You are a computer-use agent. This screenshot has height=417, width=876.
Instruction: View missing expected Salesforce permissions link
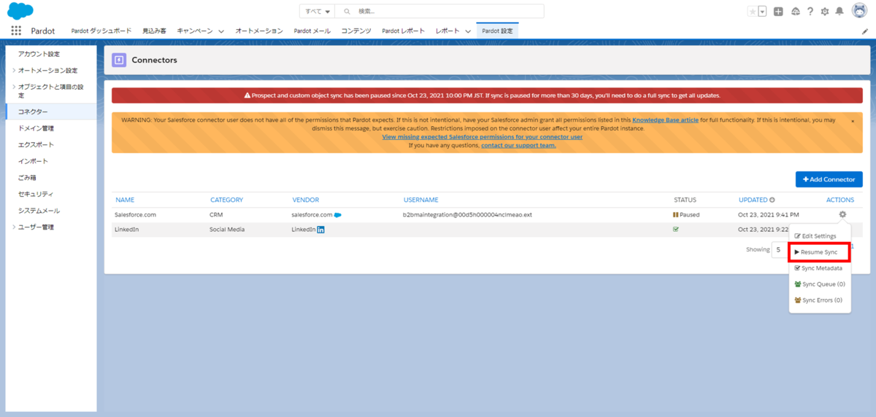pos(482,137)
